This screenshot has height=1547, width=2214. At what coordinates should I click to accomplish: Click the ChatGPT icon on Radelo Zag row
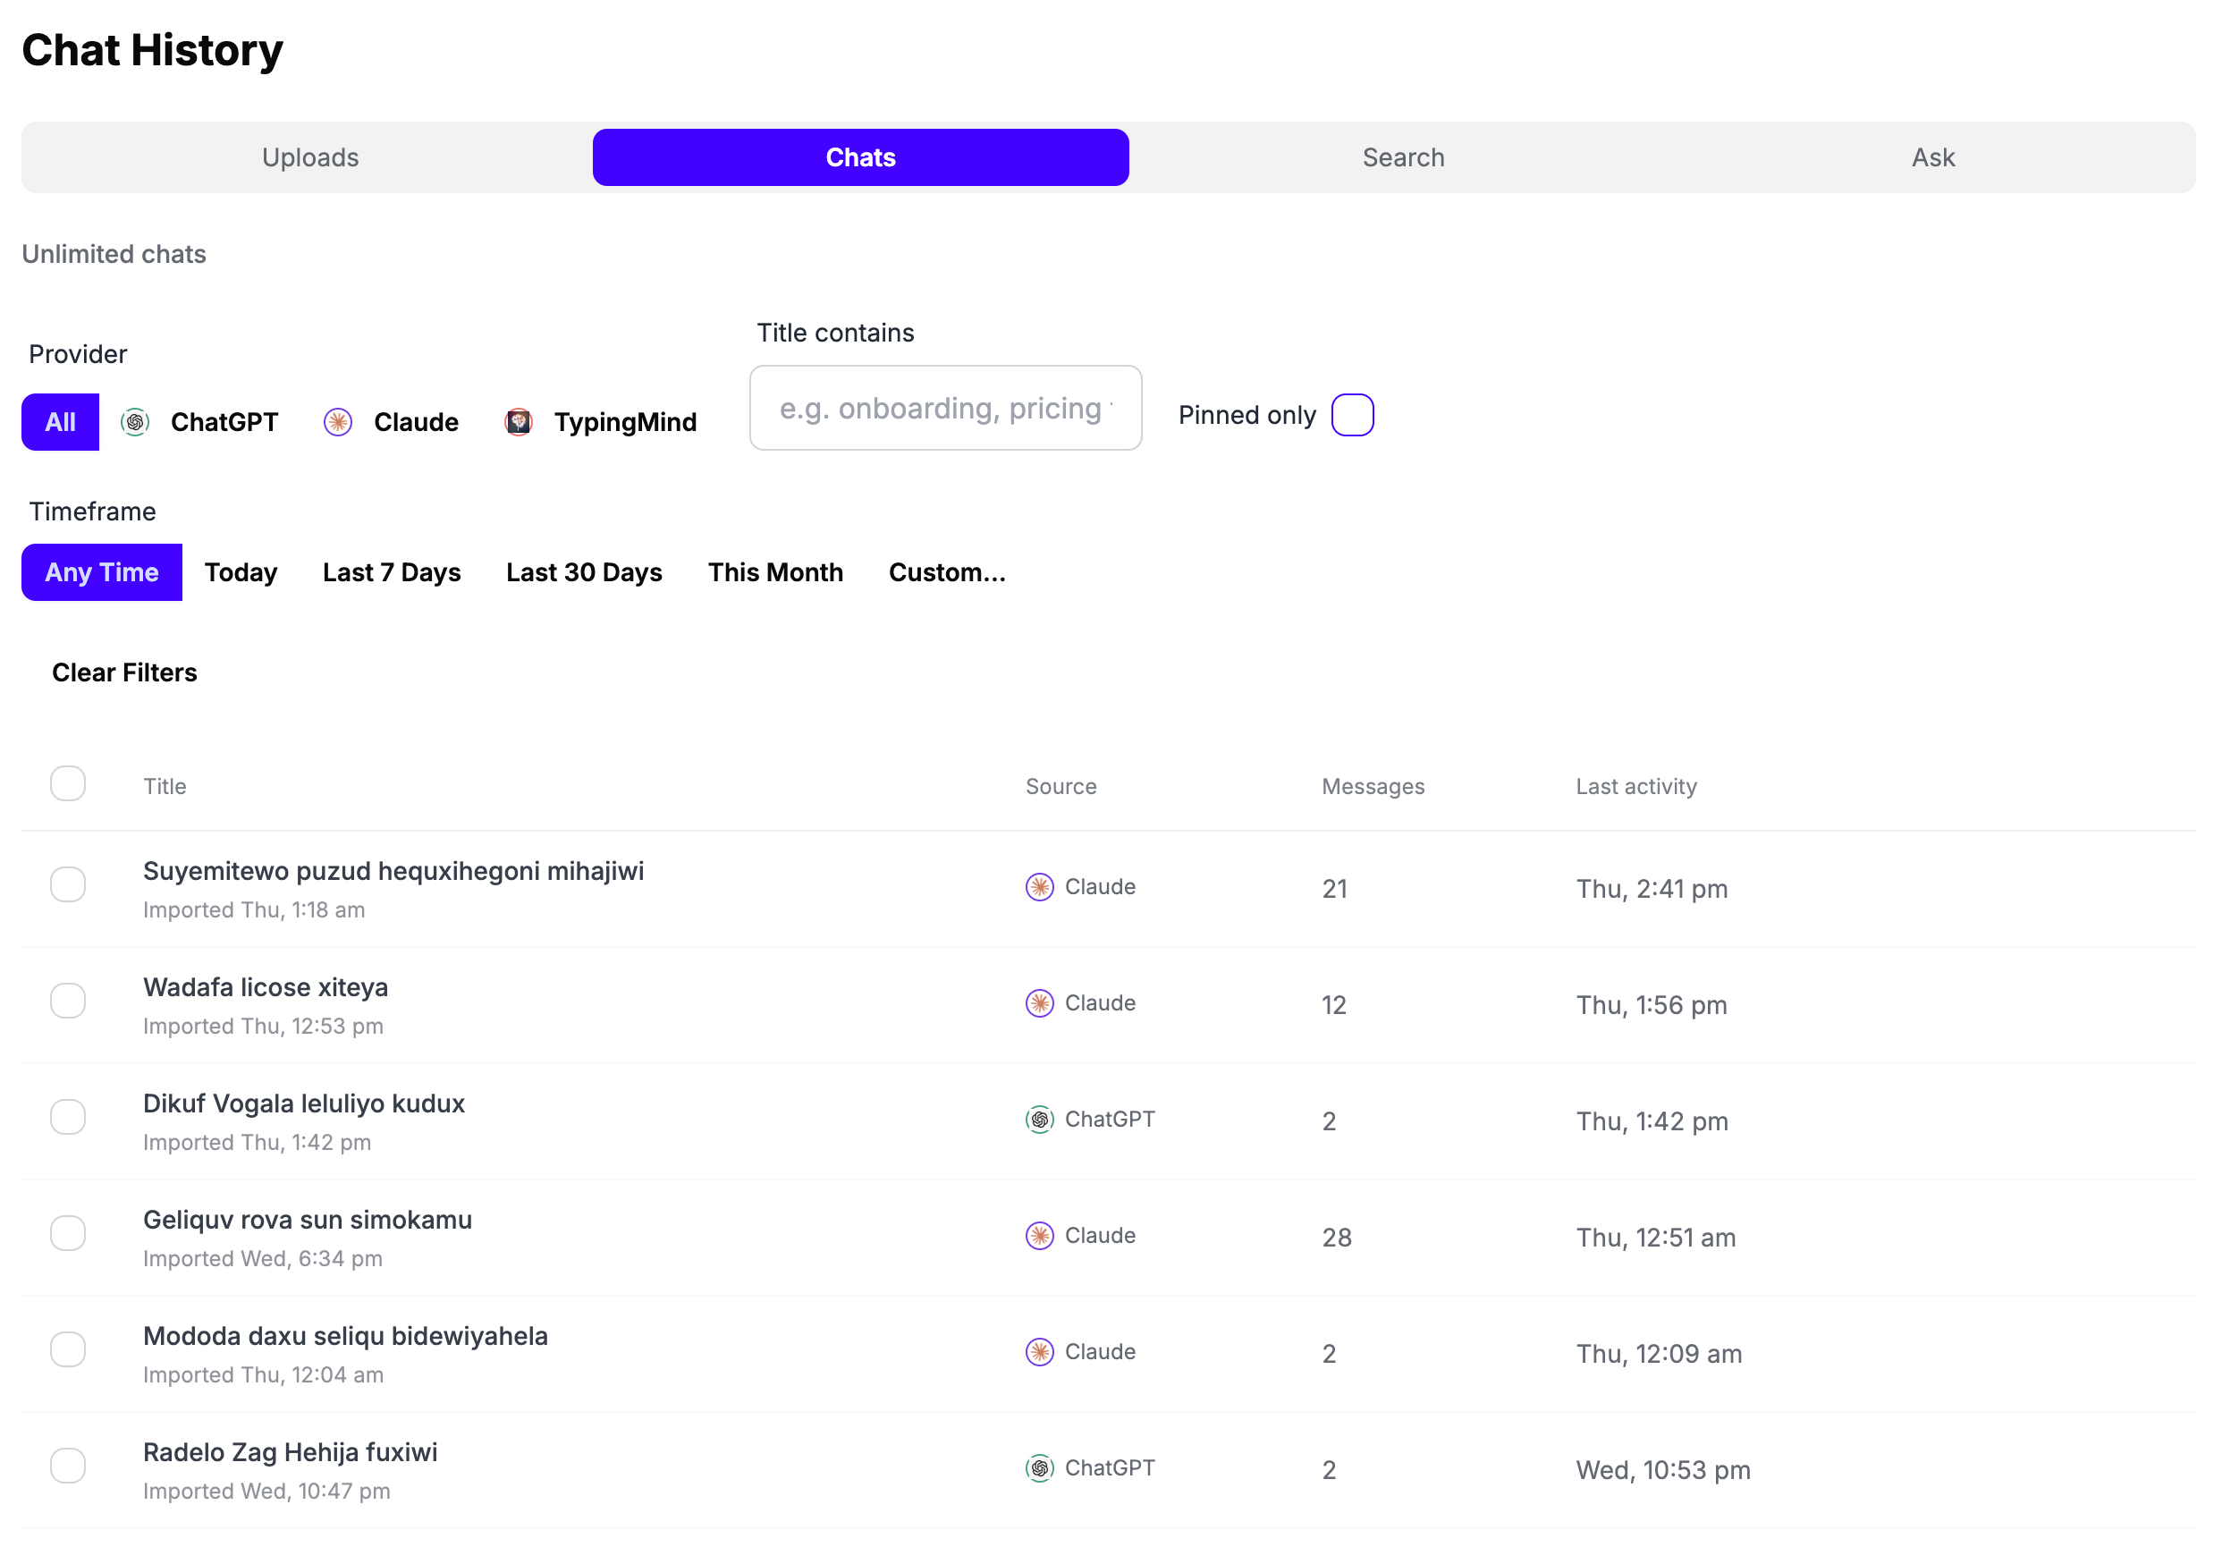point(1038,1468)
